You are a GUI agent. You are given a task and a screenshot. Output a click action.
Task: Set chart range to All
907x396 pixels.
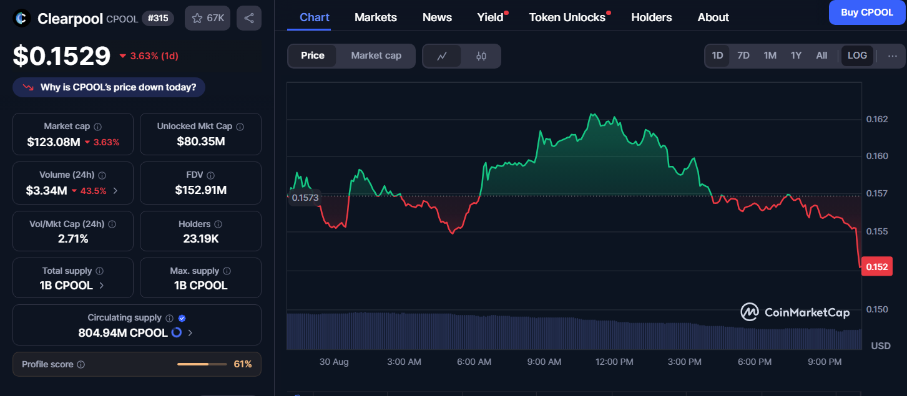[821, 56]
